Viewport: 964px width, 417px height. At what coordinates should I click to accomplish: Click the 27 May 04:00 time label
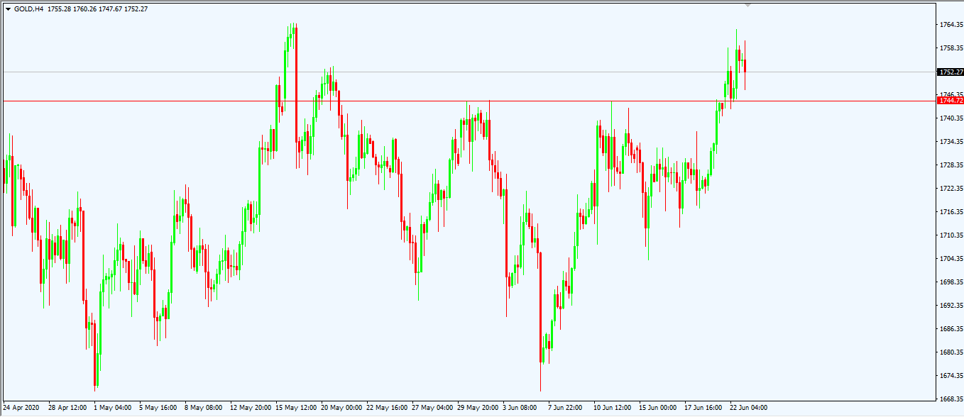(x=432, y=408)
